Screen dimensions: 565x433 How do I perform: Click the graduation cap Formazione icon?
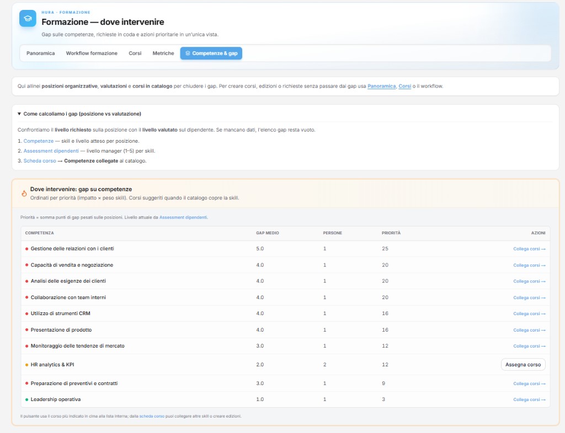click(x=28, y=18)
